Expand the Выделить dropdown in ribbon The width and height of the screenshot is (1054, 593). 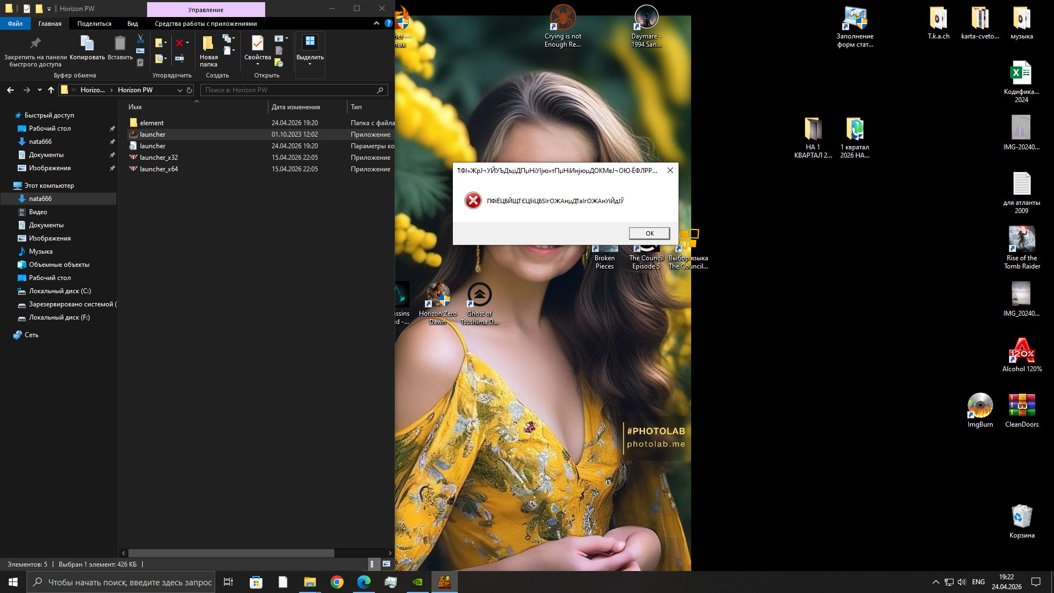point(310,51)
